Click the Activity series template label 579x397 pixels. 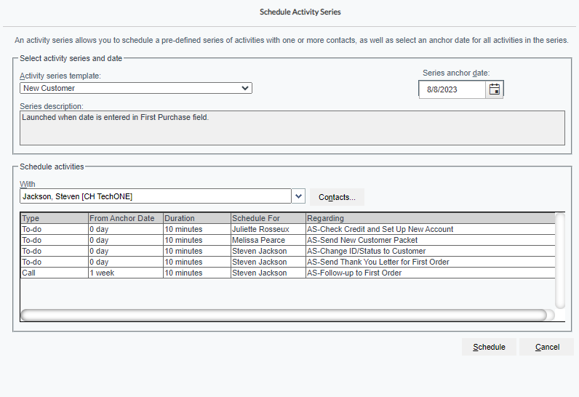pyautogui.click(x=60, y=76)
